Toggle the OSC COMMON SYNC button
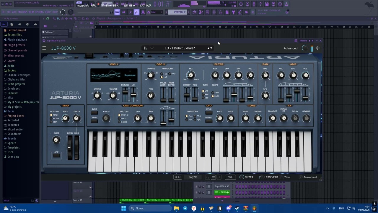 [94, 113]
